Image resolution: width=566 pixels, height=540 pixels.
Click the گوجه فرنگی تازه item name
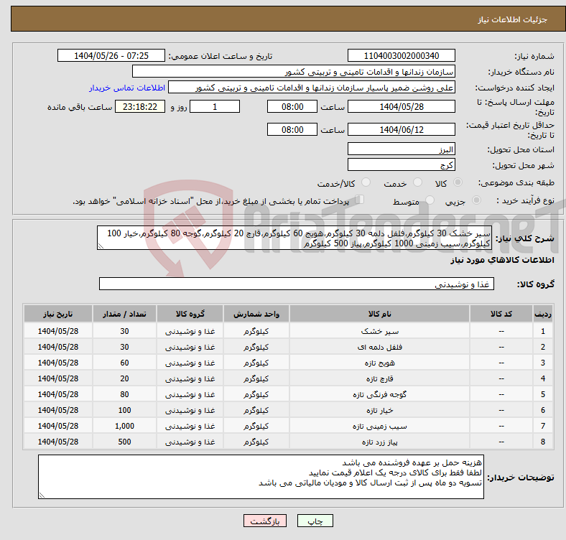[x=380, y=394]
